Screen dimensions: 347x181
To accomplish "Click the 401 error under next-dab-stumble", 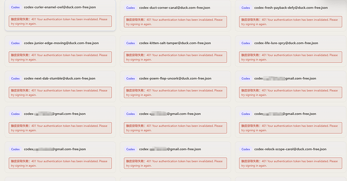I will click(x=60, y=93).
